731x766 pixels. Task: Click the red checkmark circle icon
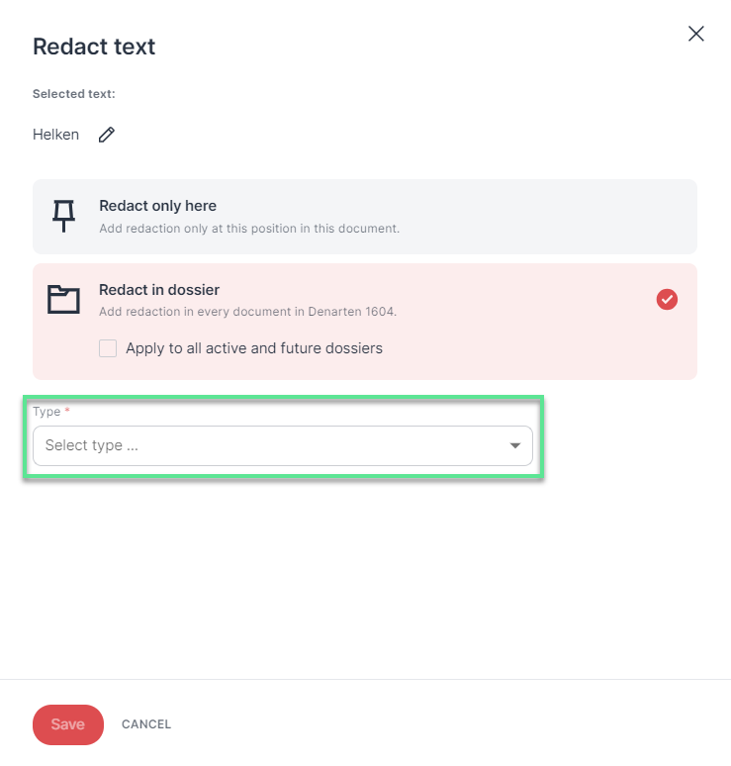[x=667, y=300]
